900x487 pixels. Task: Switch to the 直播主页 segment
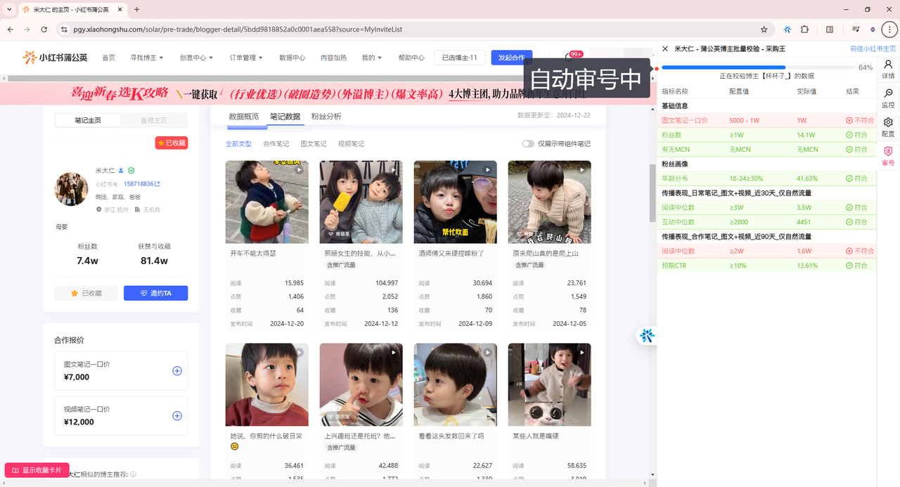tap(154, 121)
